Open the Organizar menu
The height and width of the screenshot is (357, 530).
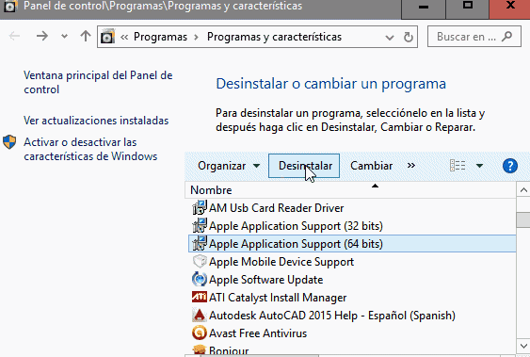click(x=229, y=166)
